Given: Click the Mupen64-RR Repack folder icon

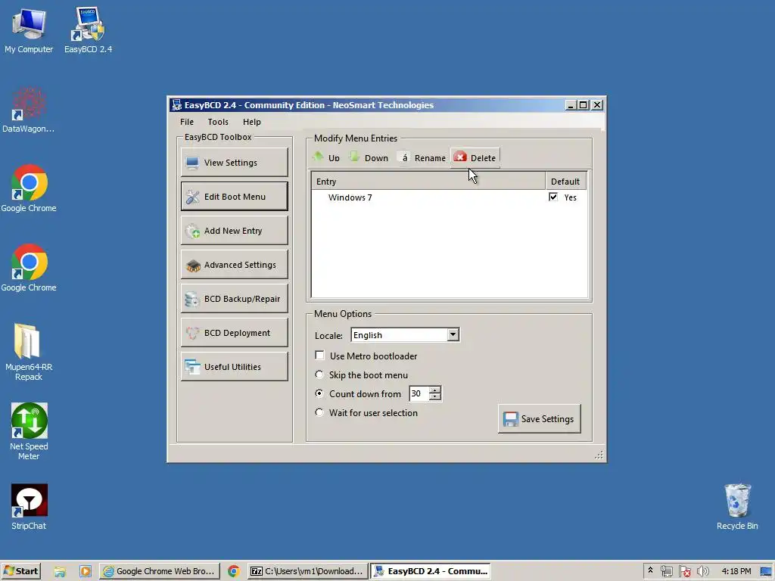Looking at the screenshot, I should click(x=29, y=353).
